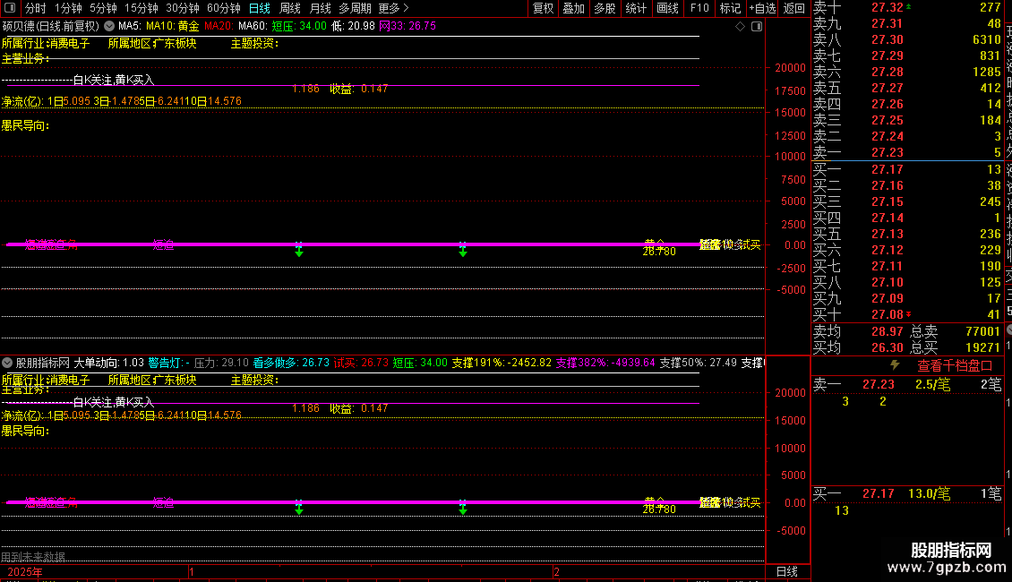Open the 复权 adjustment menu
Image resolution: width=1012 pixels, height=582 pixels.
[x=543, y=8]
